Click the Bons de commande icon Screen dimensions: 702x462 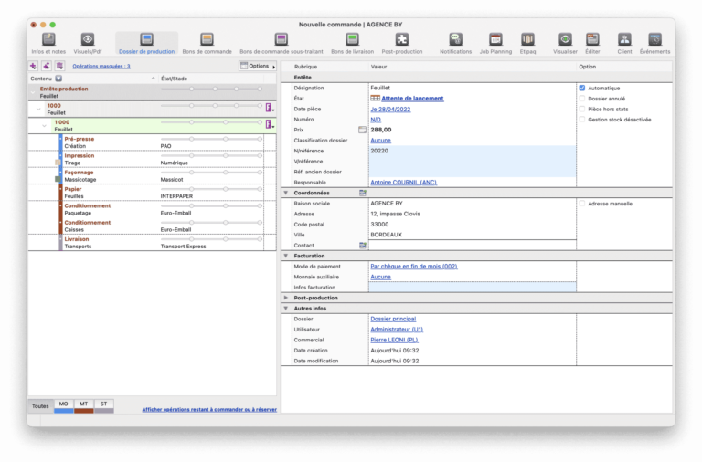click(207, 39)
